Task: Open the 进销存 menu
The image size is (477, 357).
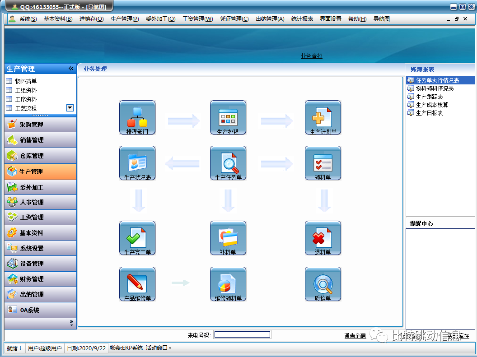Action: tap(91, 19)
